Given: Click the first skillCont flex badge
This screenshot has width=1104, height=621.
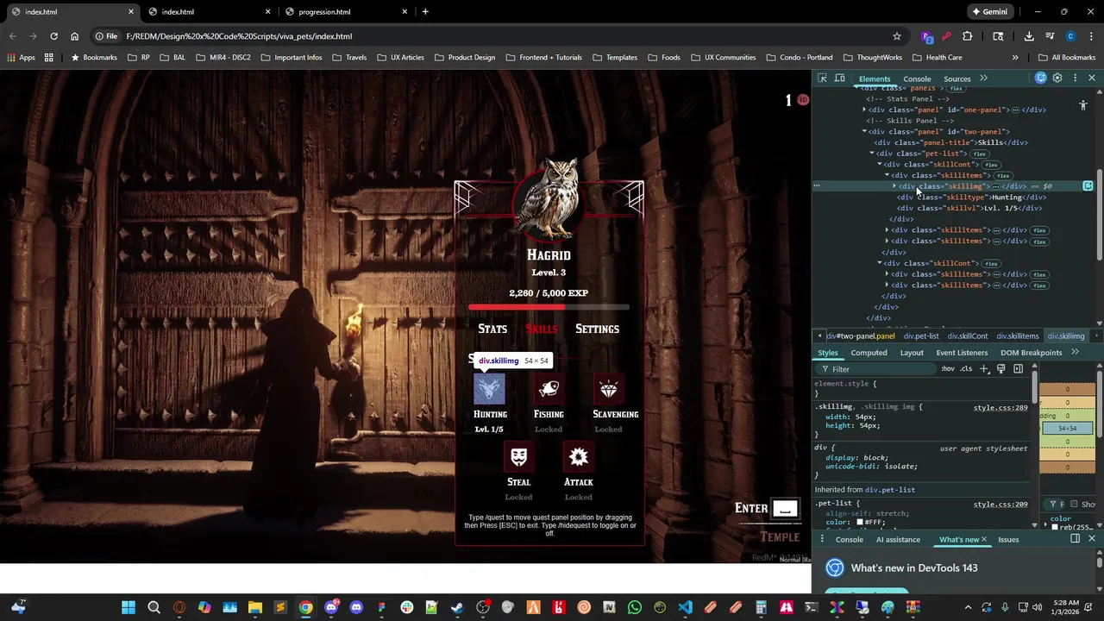Looking at the screenshot, I should point(991,165).
